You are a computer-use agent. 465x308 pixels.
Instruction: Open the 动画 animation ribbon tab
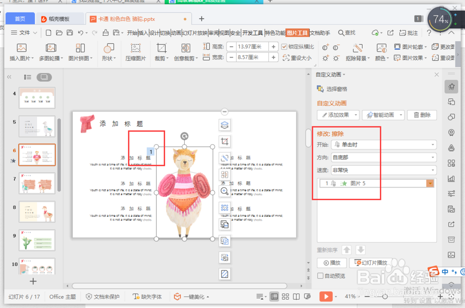click(176, 33)
